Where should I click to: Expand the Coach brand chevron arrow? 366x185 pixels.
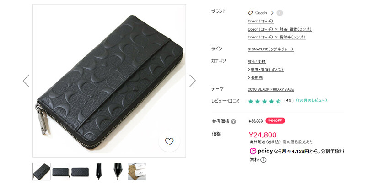click(x=272, y=13)
